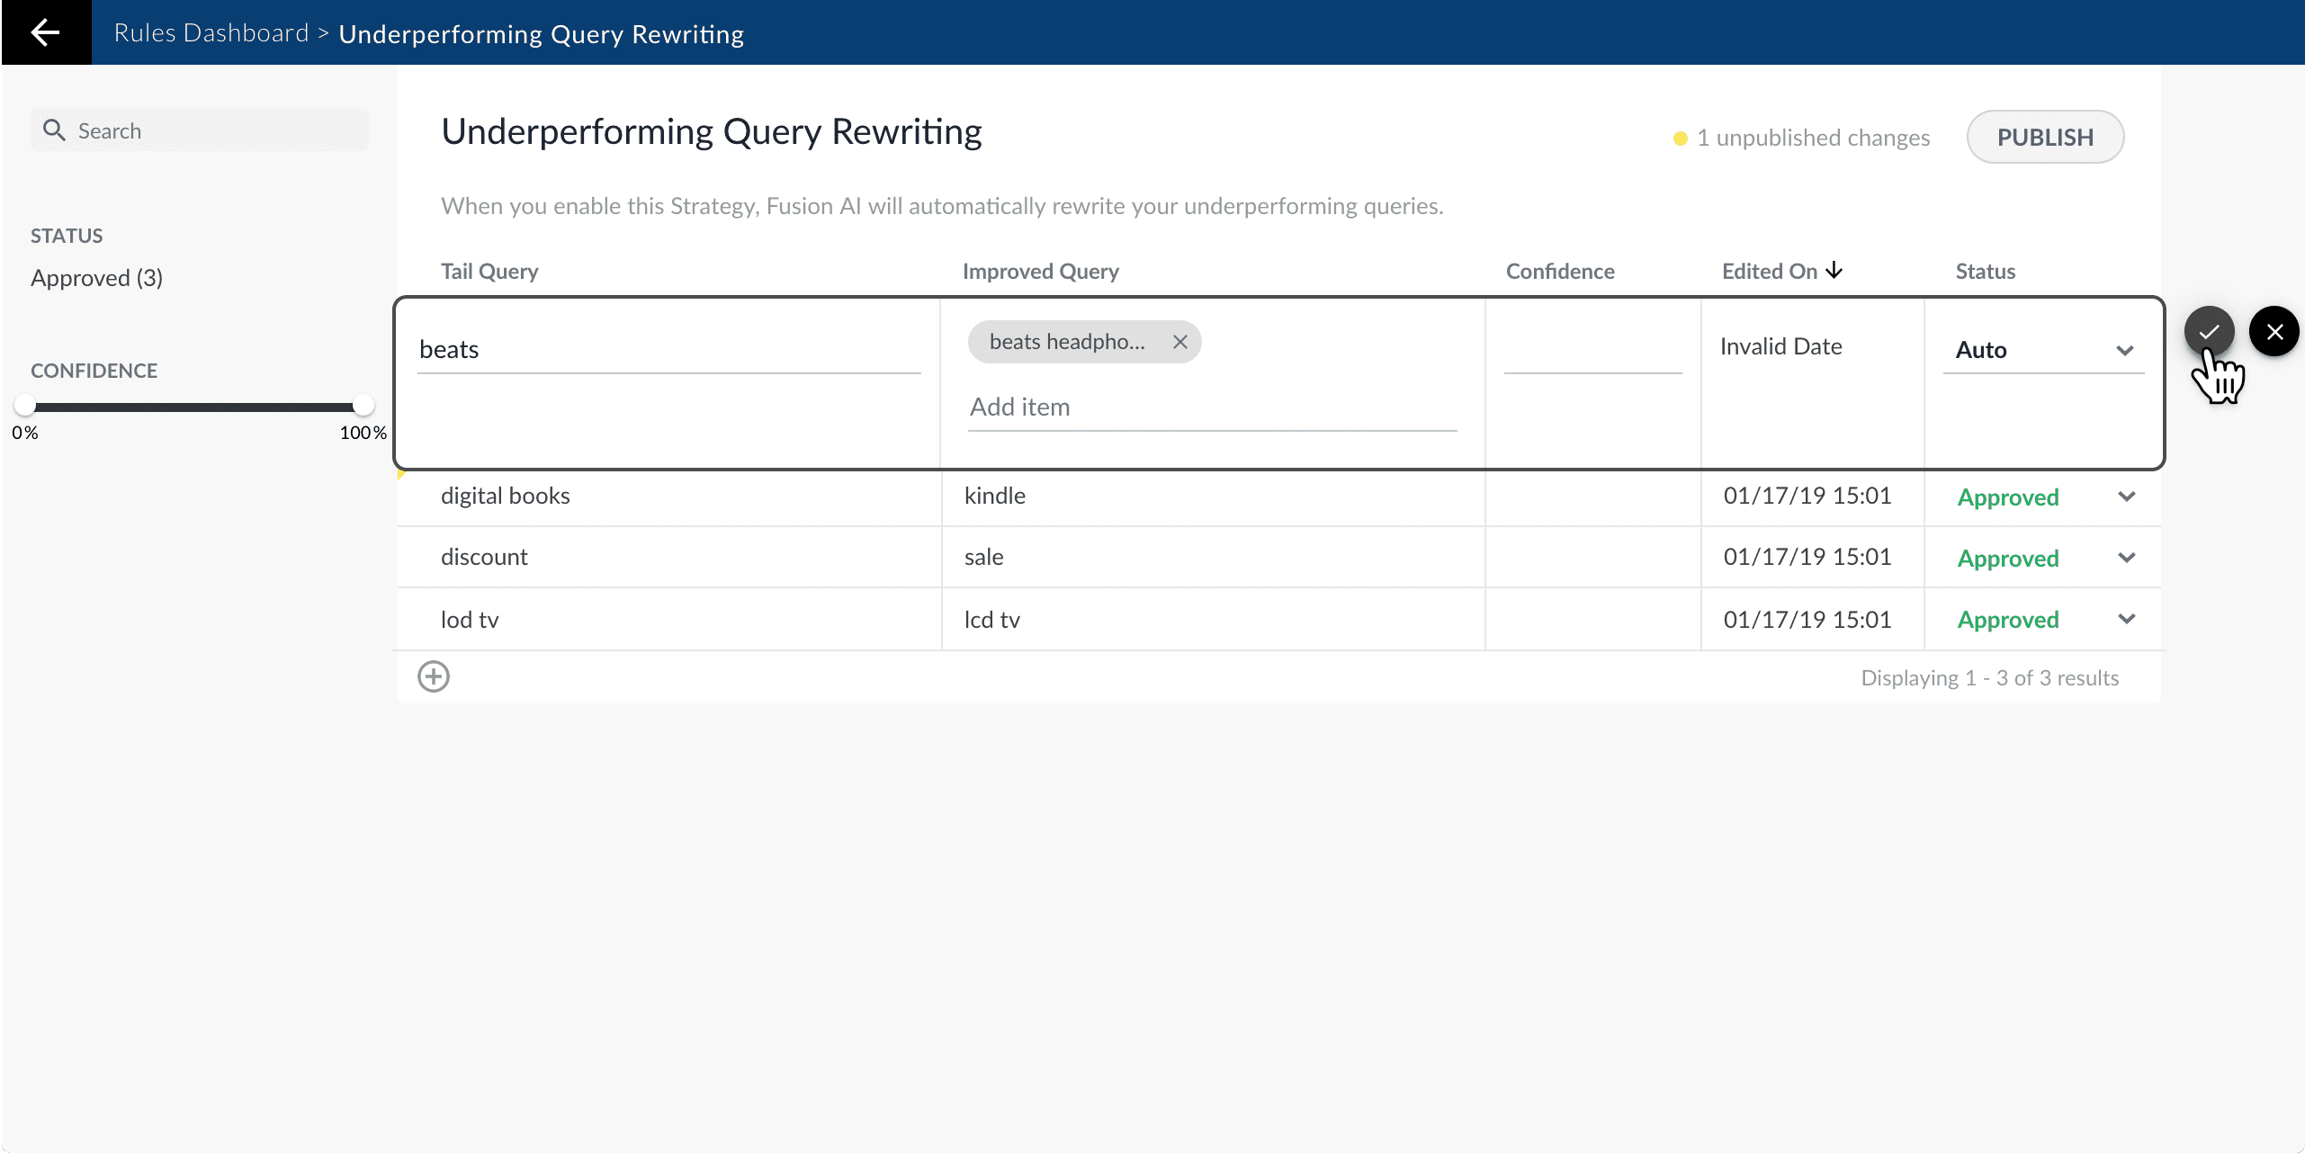Open the Approved dropdown on the discount row

(x=2127, y=558)
